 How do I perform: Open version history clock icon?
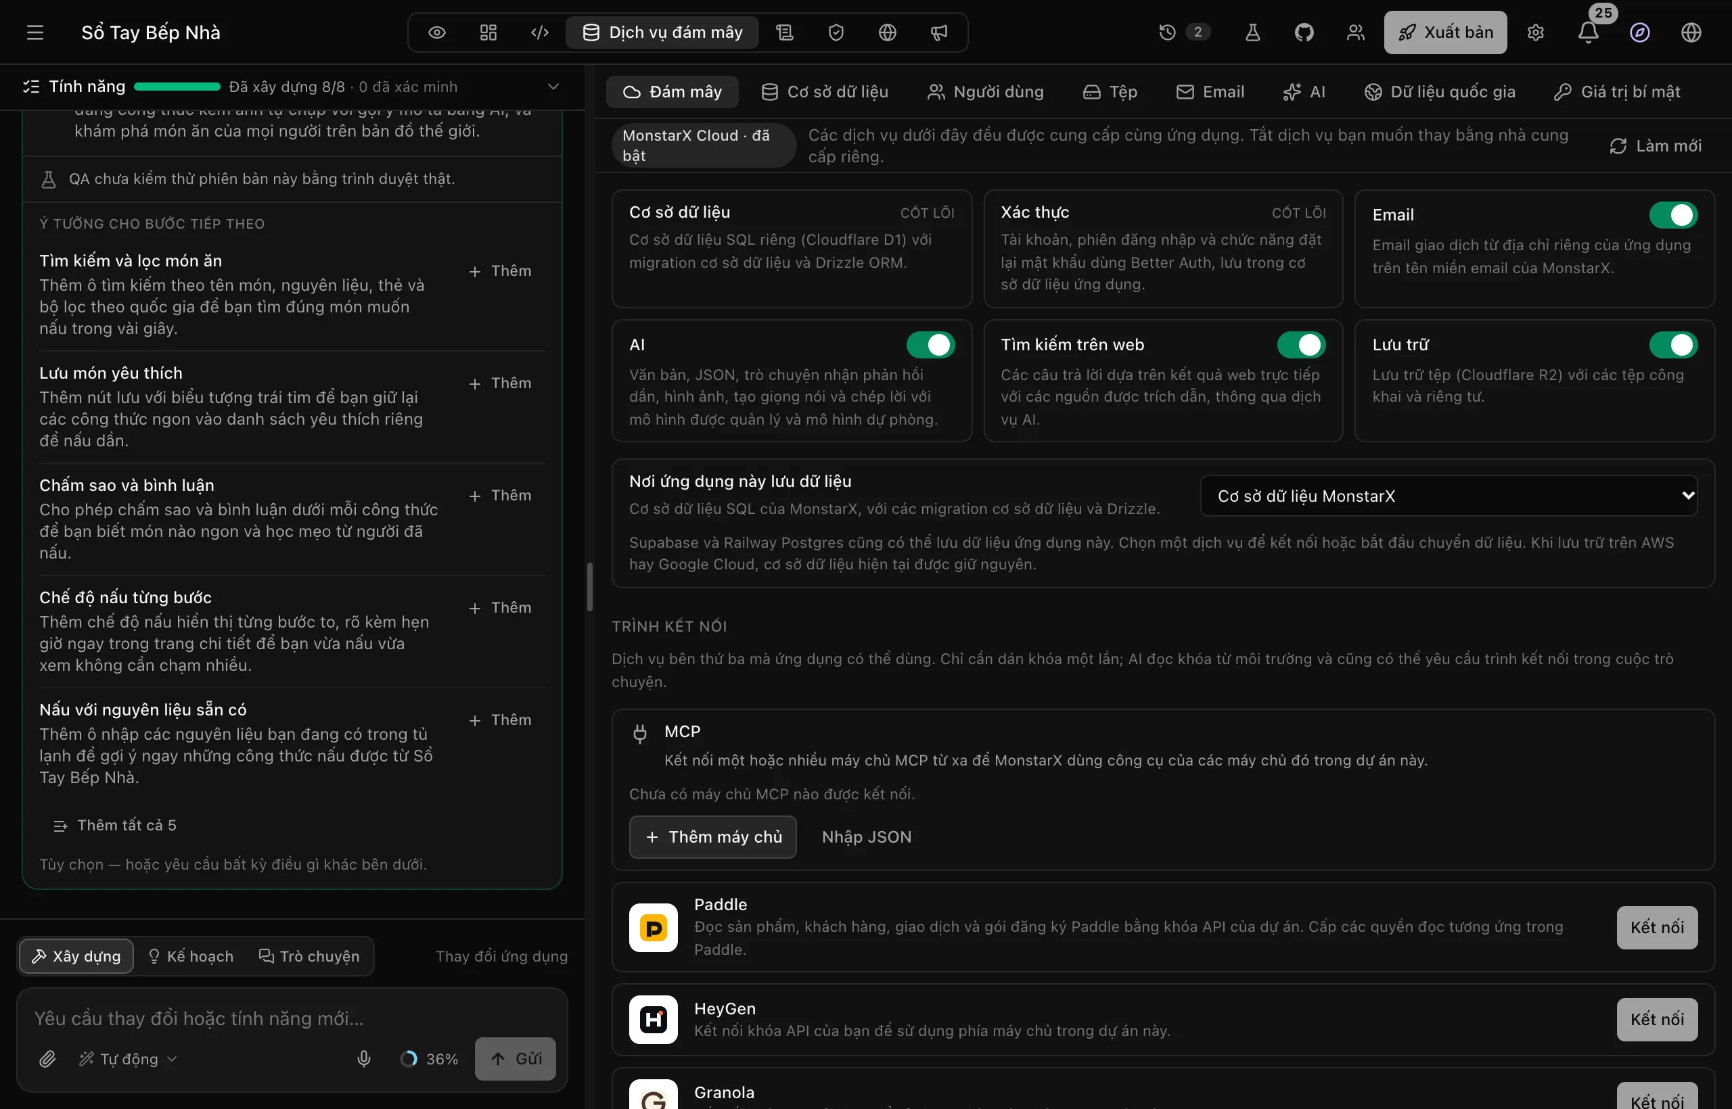[x=1167, y=32]
